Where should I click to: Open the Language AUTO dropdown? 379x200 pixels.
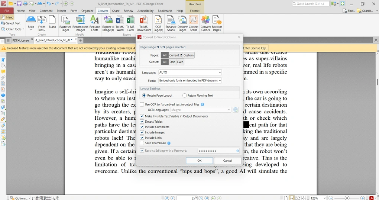190,72
